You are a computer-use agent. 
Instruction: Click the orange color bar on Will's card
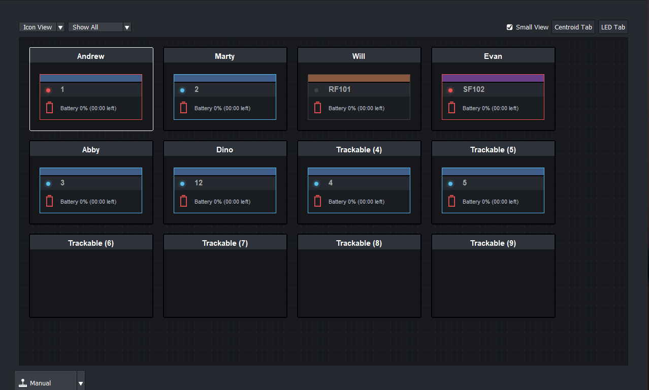tap(359, 77)
